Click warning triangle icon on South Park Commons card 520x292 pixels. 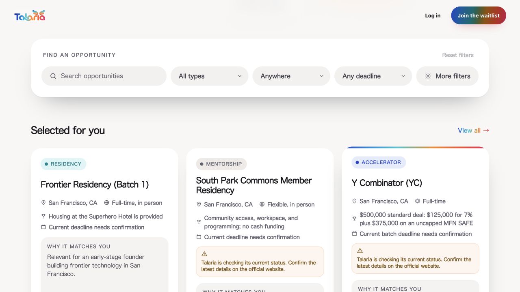204,254
